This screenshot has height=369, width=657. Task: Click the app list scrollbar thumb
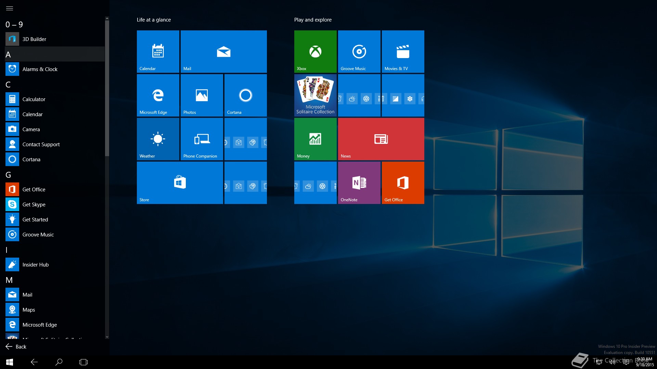point(107,88)
